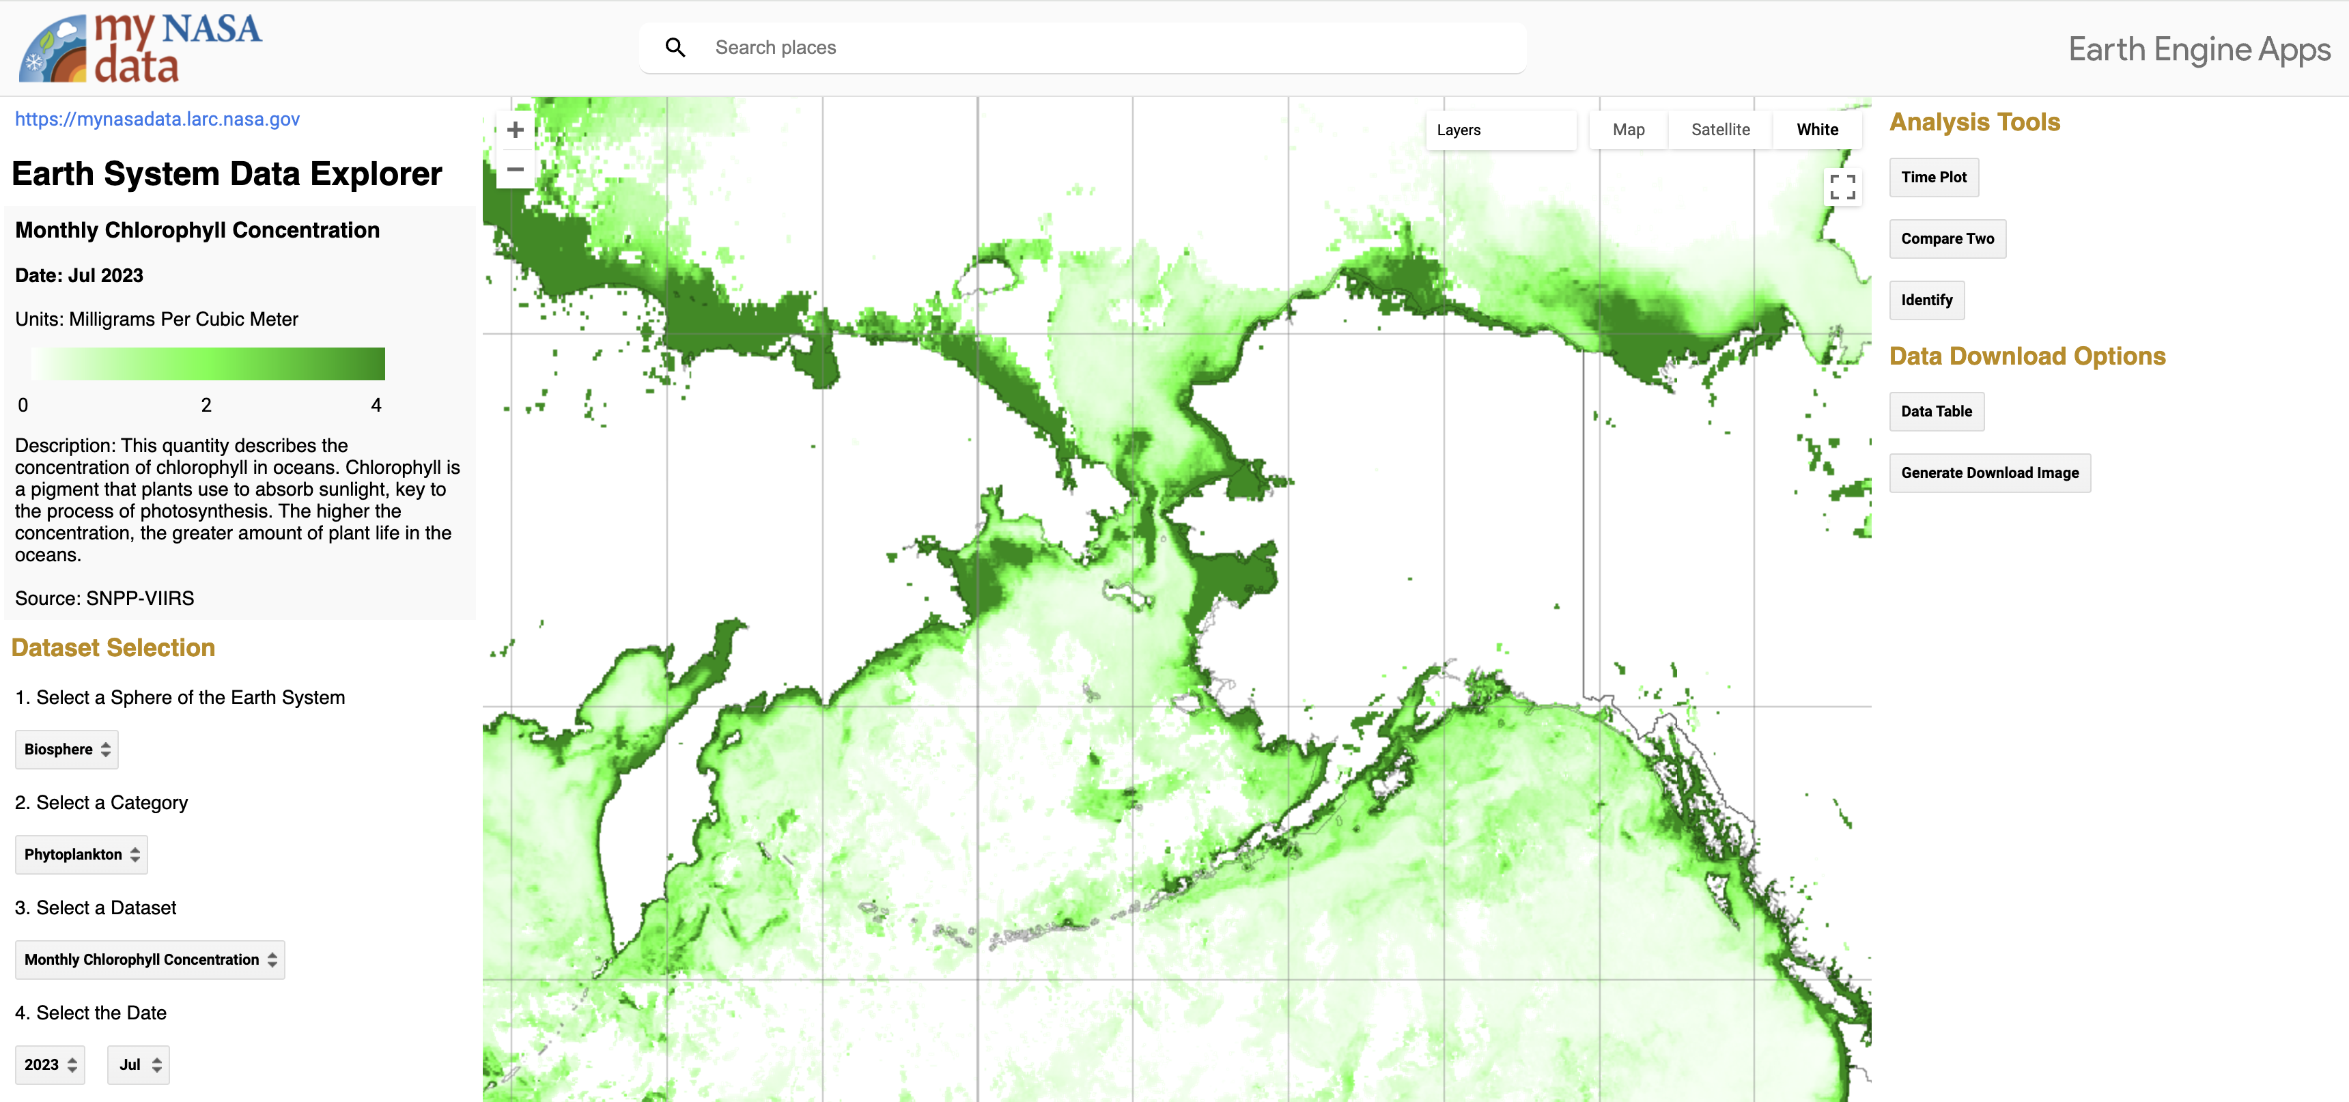Switch to Satellite basemap view

point(1720,130)
